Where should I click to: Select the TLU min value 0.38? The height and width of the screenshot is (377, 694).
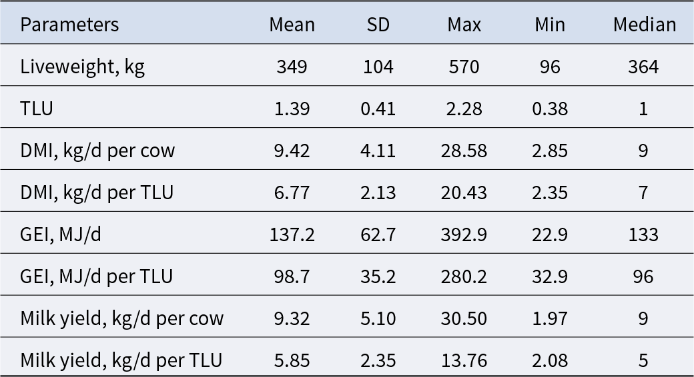click(x=550, y=109)
